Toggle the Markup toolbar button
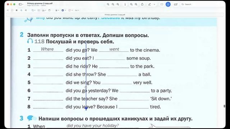230x129 pixels. click(x=168, y=4)
